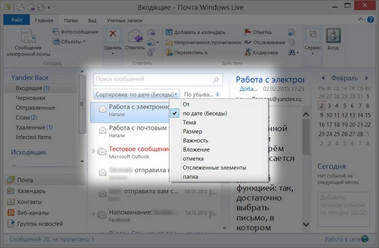Sort by От in the menu

tap(219, 105)
